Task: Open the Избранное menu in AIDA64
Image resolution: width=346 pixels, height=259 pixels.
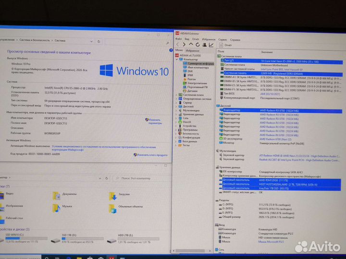Action: [x=209, y=39]
